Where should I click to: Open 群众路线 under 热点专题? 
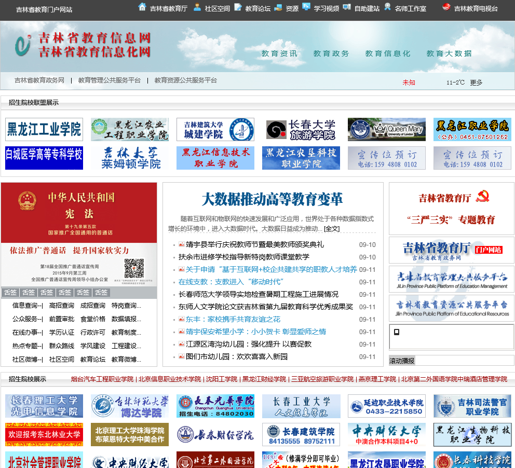point(62,346)
